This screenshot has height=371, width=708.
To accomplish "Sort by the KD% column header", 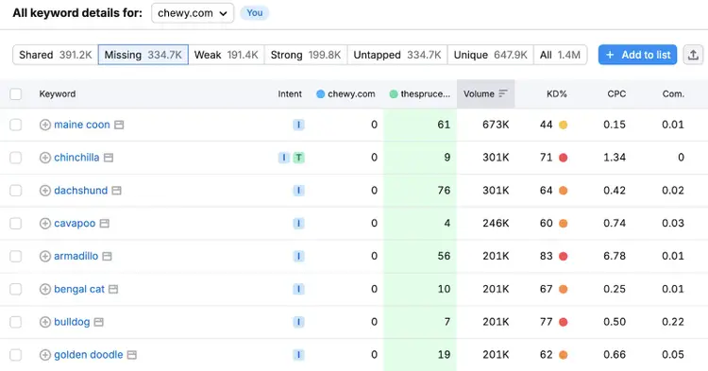I will click(557, 93).
